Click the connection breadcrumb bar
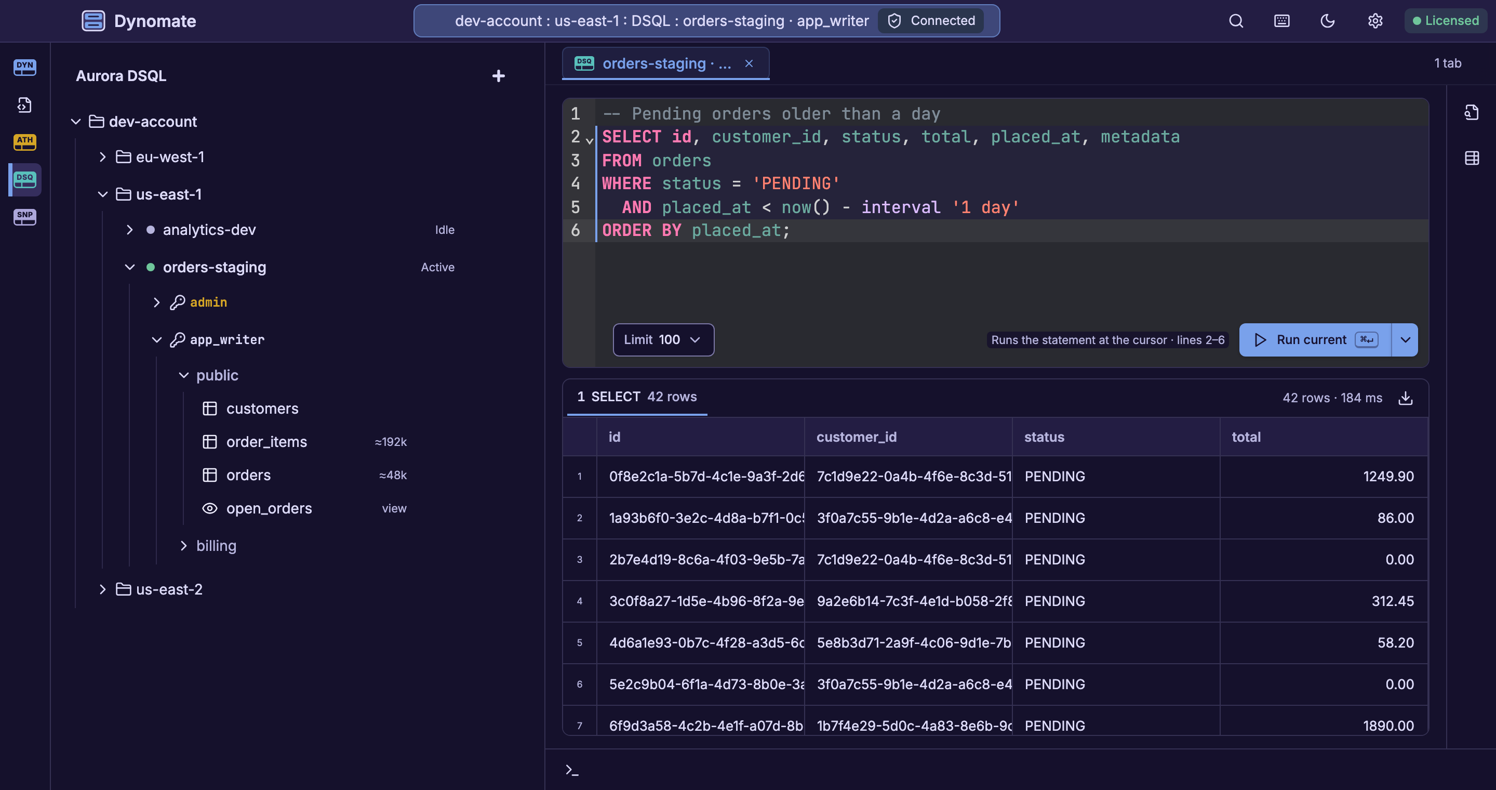Screen dimensions: 1496x790 [x=707, y=21]
